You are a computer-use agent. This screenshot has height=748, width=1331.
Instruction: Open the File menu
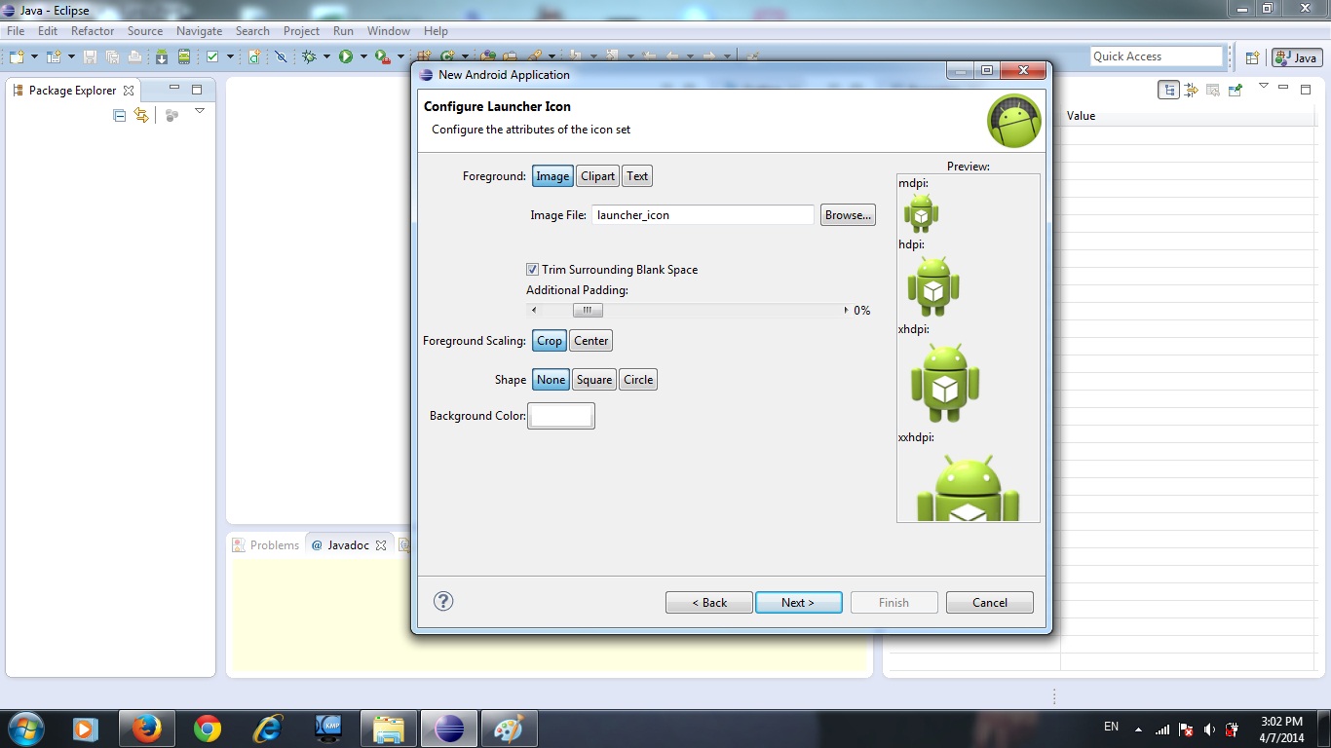[x=16, y=31]
